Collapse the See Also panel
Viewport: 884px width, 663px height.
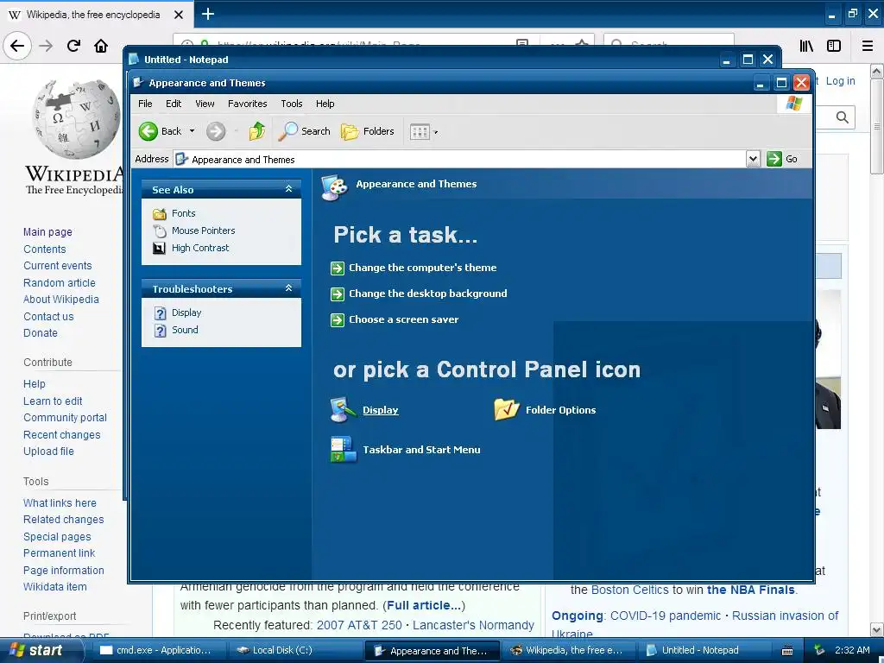pos(288,189)
